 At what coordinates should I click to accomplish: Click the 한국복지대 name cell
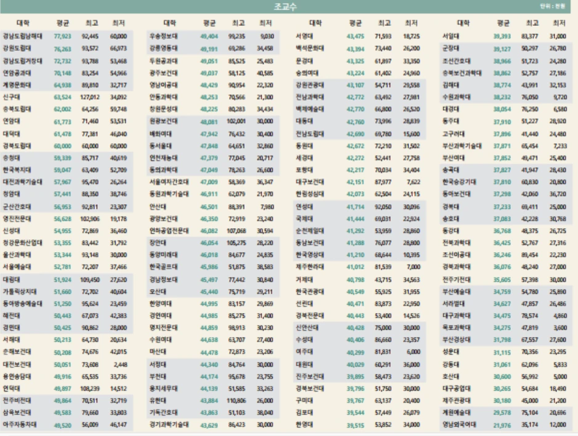(17, 170)
